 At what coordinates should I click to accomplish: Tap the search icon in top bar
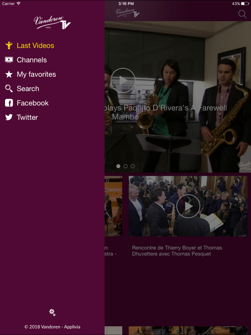(242, 14)
